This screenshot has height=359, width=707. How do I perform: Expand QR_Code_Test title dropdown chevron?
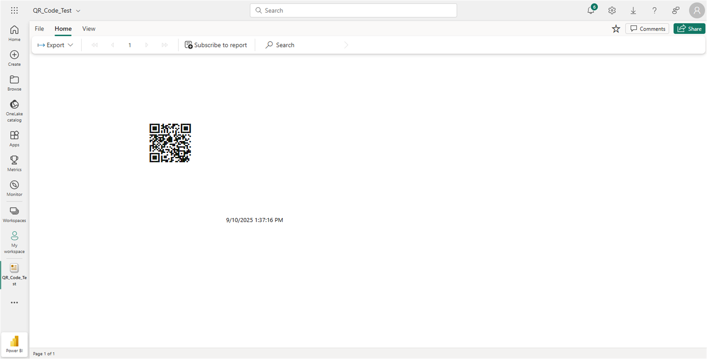pos(78,11)
